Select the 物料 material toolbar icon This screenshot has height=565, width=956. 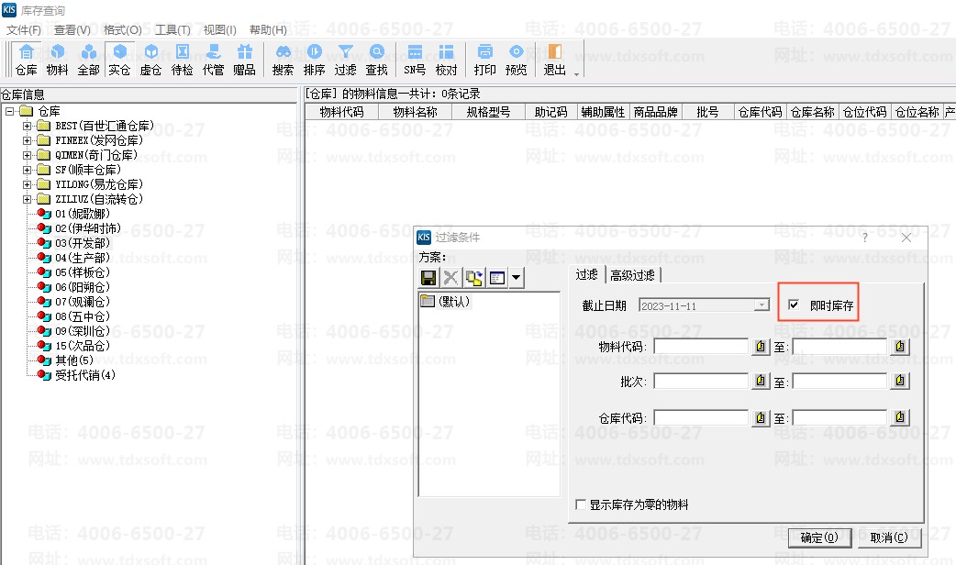[x=57, y=59]
